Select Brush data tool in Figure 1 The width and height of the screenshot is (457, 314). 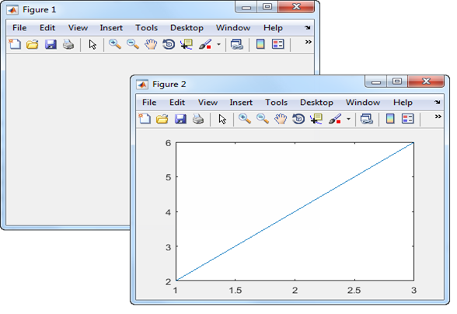point(205,44)
